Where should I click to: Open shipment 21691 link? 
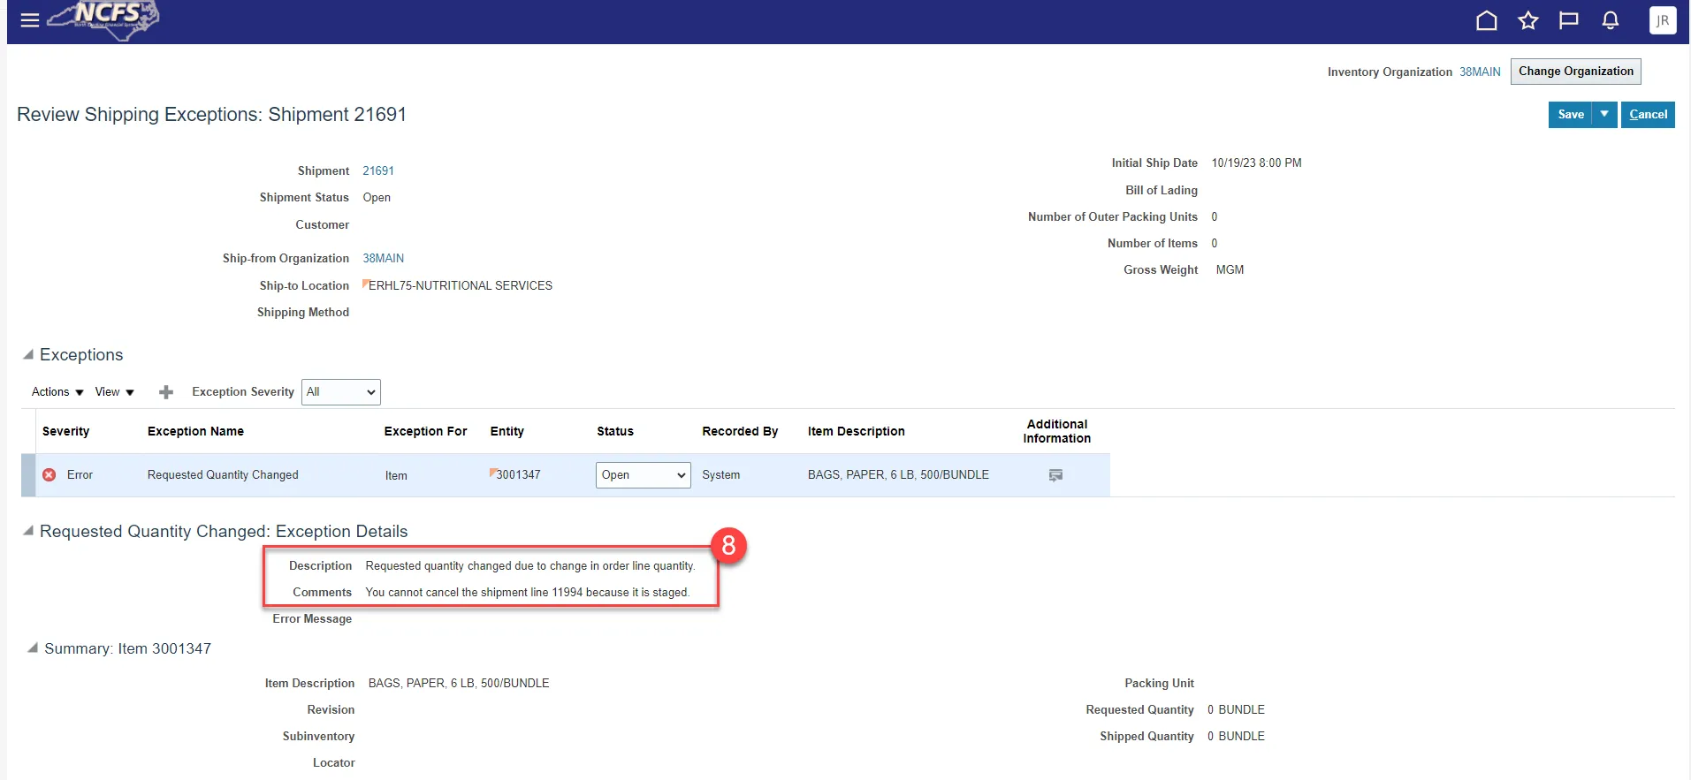coord(378,170)
